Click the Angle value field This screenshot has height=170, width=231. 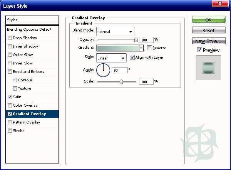tap(120, 70)
